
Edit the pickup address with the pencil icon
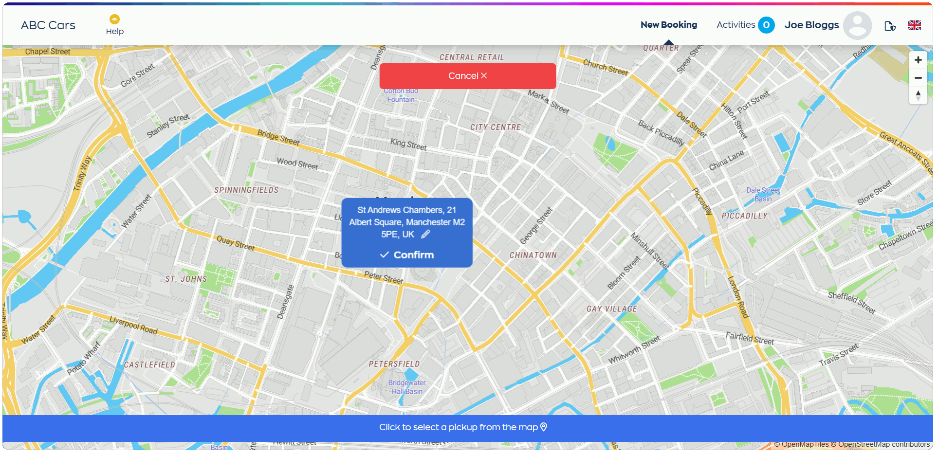[x=425, y=234]
